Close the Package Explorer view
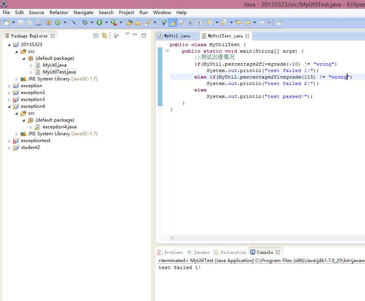Viewport: 365px width, 301px height. coord(53,36)
